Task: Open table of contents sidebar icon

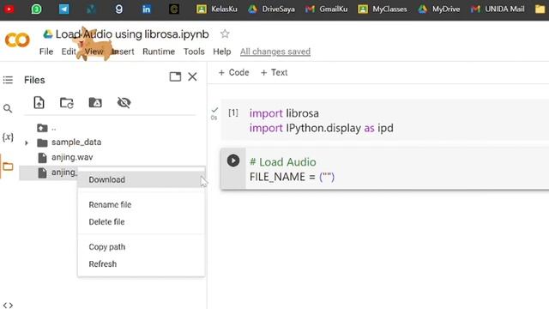Action: point(8,80)
